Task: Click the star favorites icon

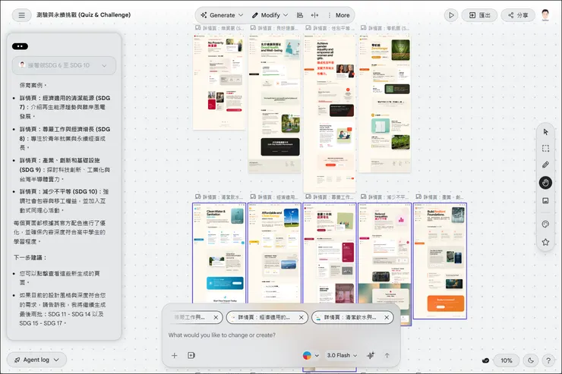Action: tap(545, 242)
